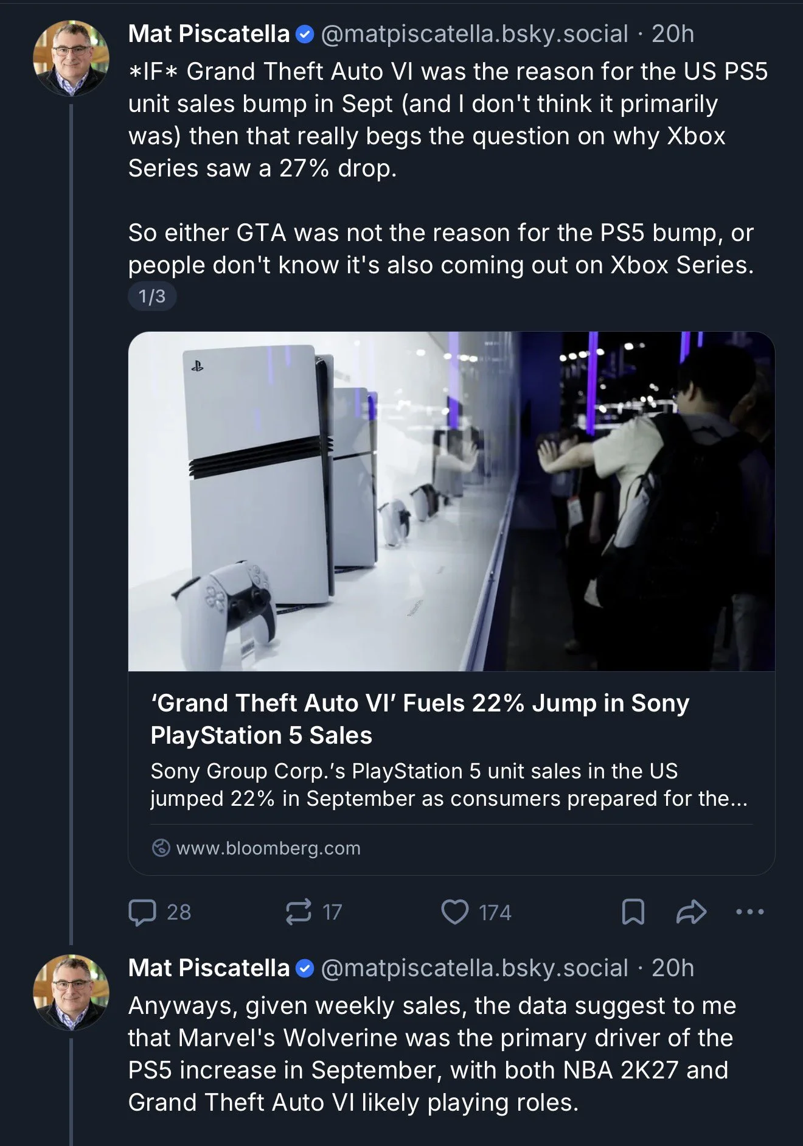Open the three-dot more options menu
The width and height of the screenshot is (803, 1146).
[749, 912]
